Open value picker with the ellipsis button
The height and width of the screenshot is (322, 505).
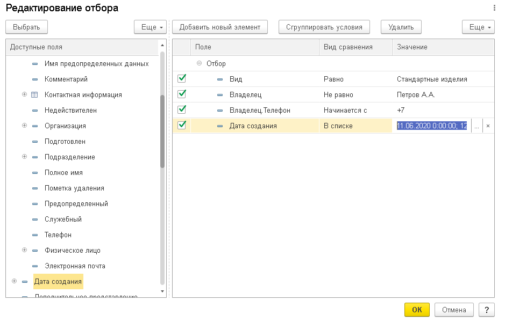click(x=476, y=126)
